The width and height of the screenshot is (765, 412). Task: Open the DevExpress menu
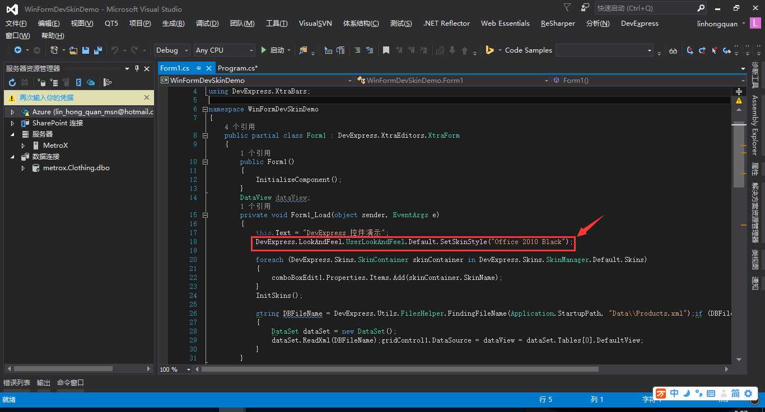coord(640,24)
